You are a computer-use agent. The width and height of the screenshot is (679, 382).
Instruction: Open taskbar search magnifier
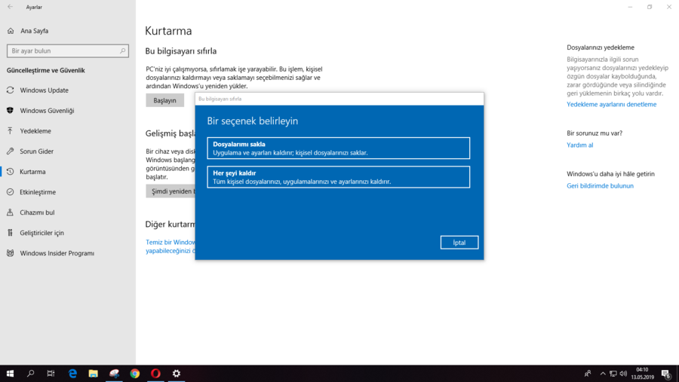[x=30, y=374]
